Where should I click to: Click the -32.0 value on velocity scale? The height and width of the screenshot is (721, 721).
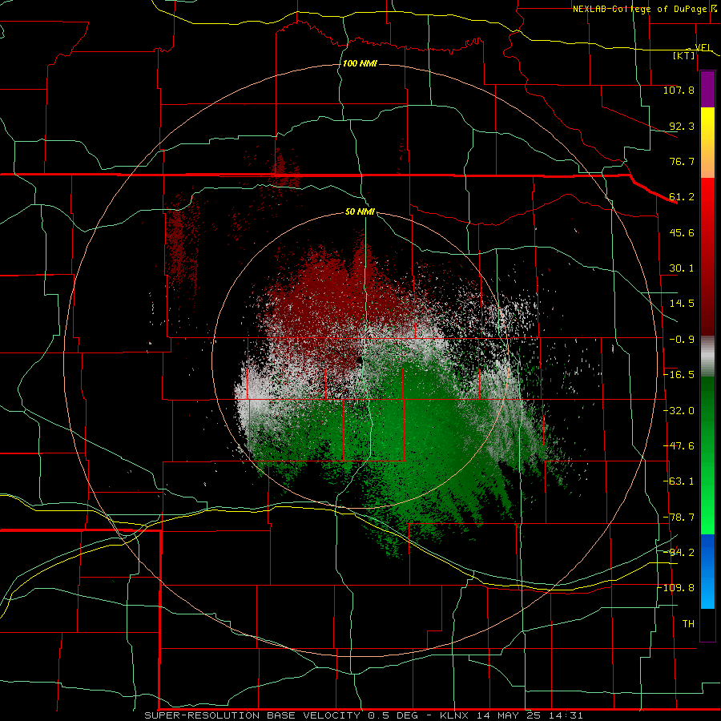679,411
